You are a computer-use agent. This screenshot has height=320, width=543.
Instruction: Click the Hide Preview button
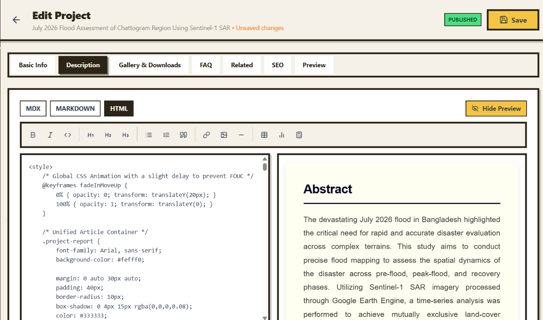496,108
